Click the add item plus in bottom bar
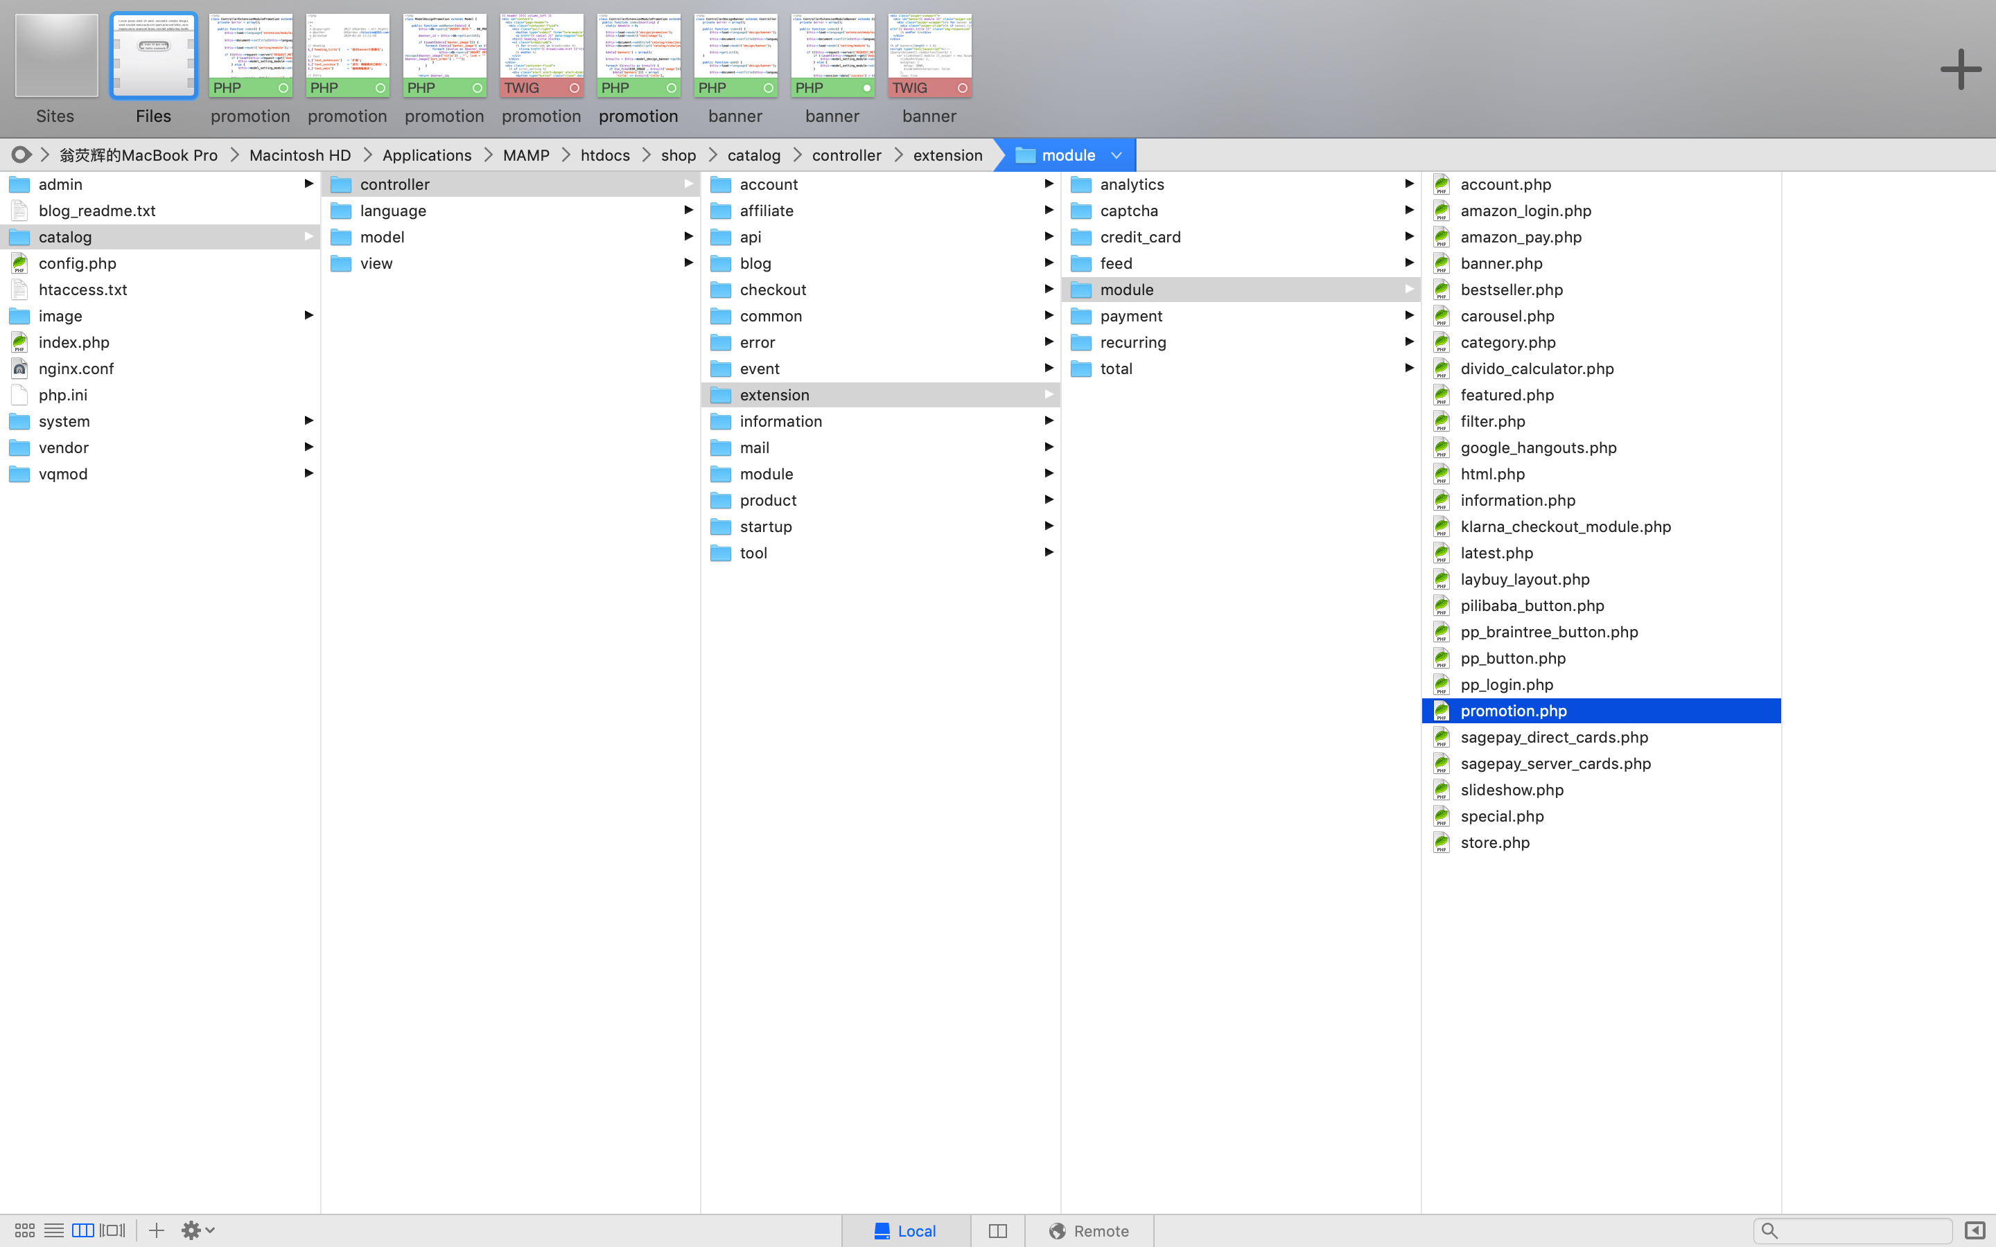The width and height of the screenshot is (1996, 1247). pyautogui.click(x=156, y=1230)
